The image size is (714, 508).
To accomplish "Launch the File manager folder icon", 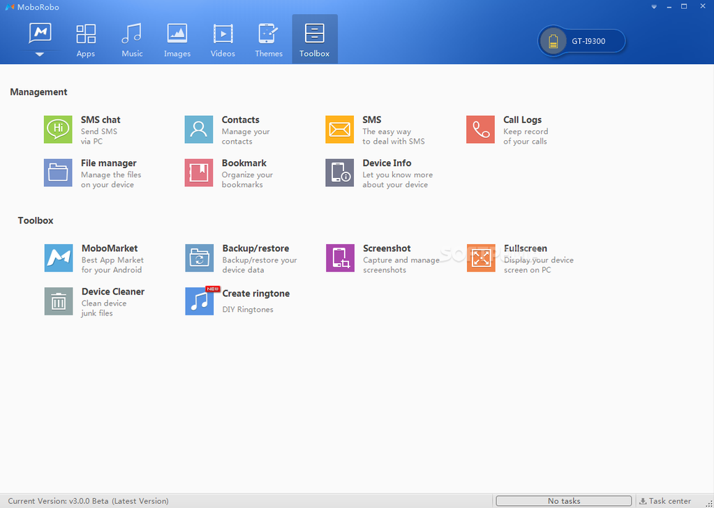I will coord(58,173).
